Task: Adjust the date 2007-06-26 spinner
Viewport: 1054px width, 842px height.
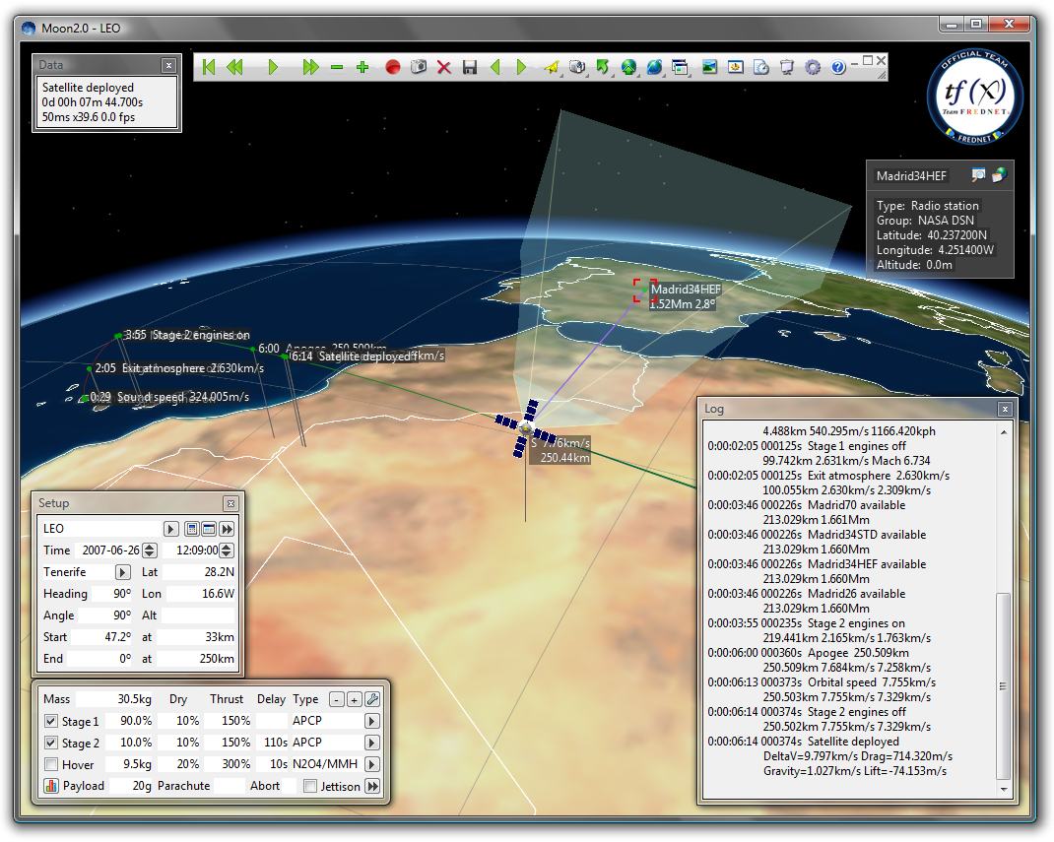Action: click(150, 551)
